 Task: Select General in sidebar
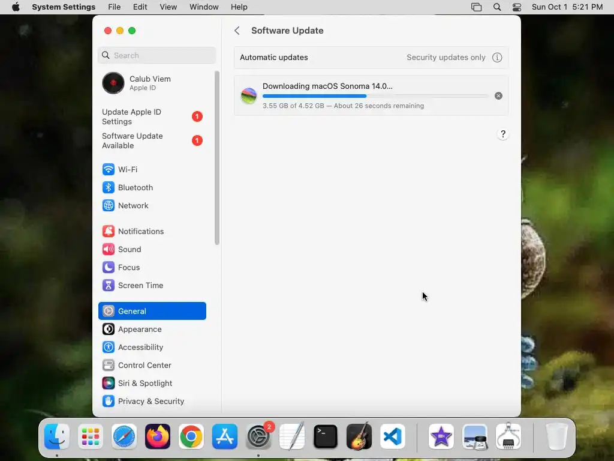(x=152, y=311)
